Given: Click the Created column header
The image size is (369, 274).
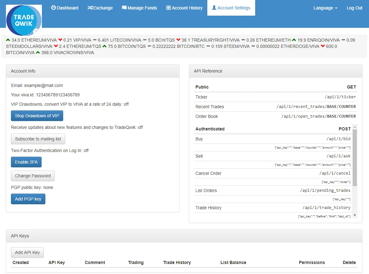Looking at the screenshot, I should [20, 262].
